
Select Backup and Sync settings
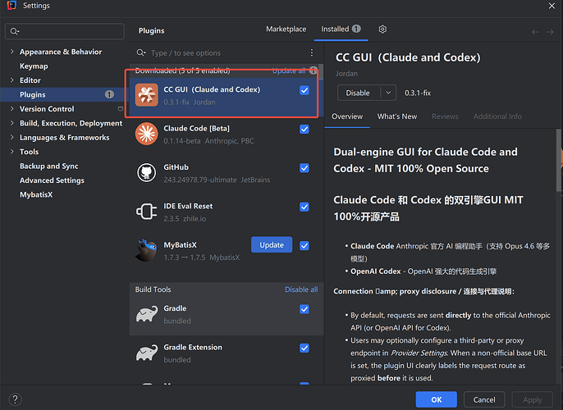point(49,166)
